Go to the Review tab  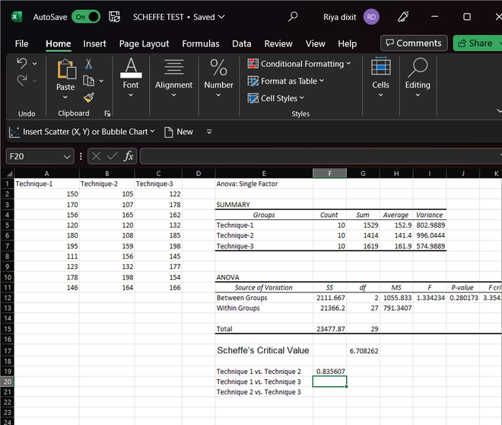click(278, 43)
